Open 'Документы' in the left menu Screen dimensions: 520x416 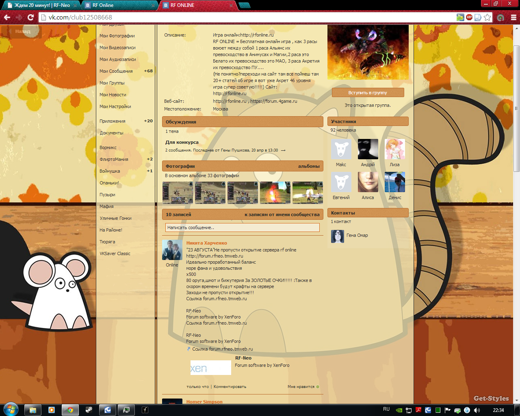(x=111, y=133)
